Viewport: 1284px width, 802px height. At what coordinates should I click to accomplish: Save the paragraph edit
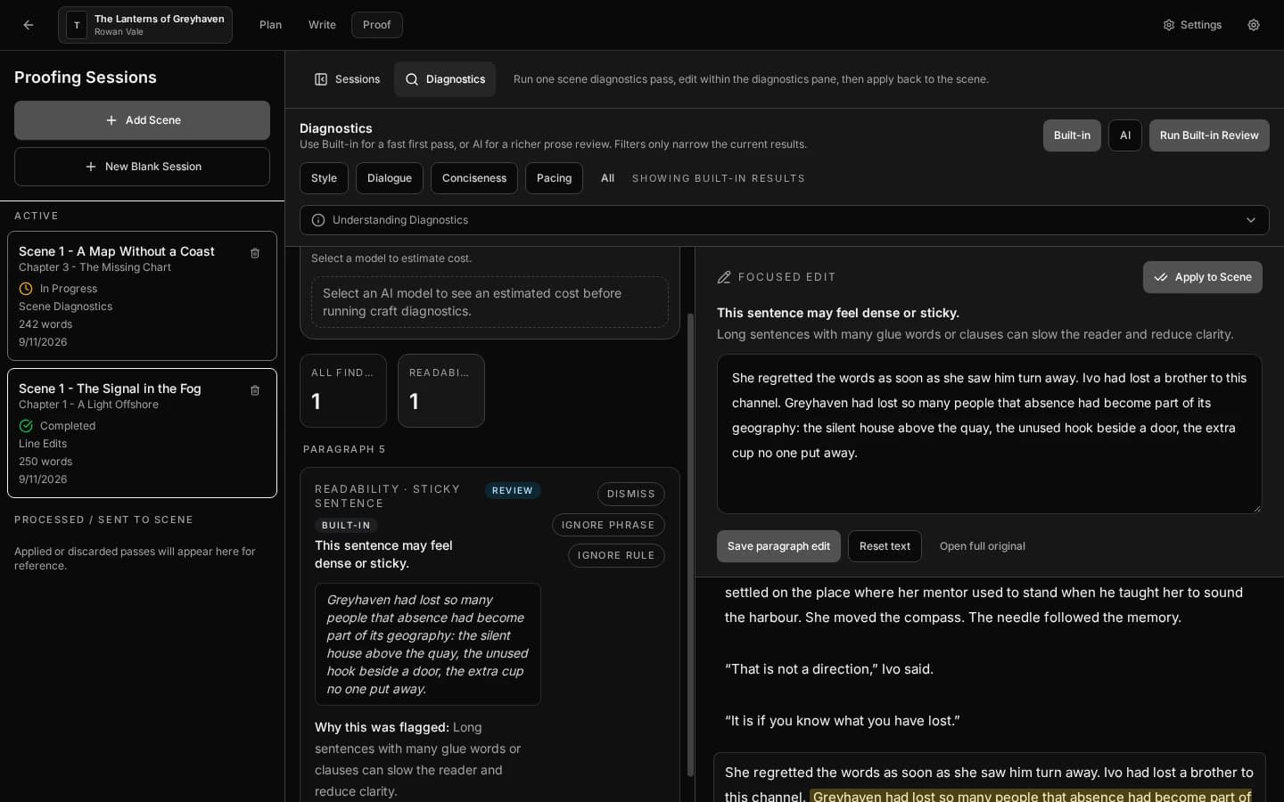coord(778,546)
